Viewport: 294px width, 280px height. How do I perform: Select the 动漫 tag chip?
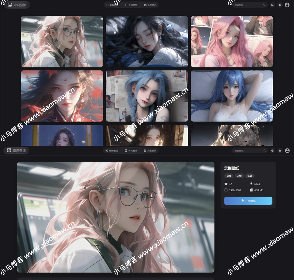click(x=229, y=176)
